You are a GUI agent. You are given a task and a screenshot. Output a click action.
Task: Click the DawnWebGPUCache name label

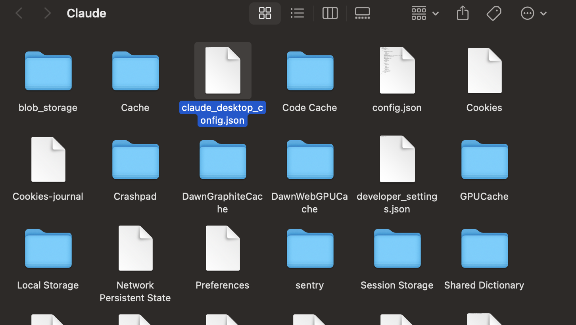(310, 203)
